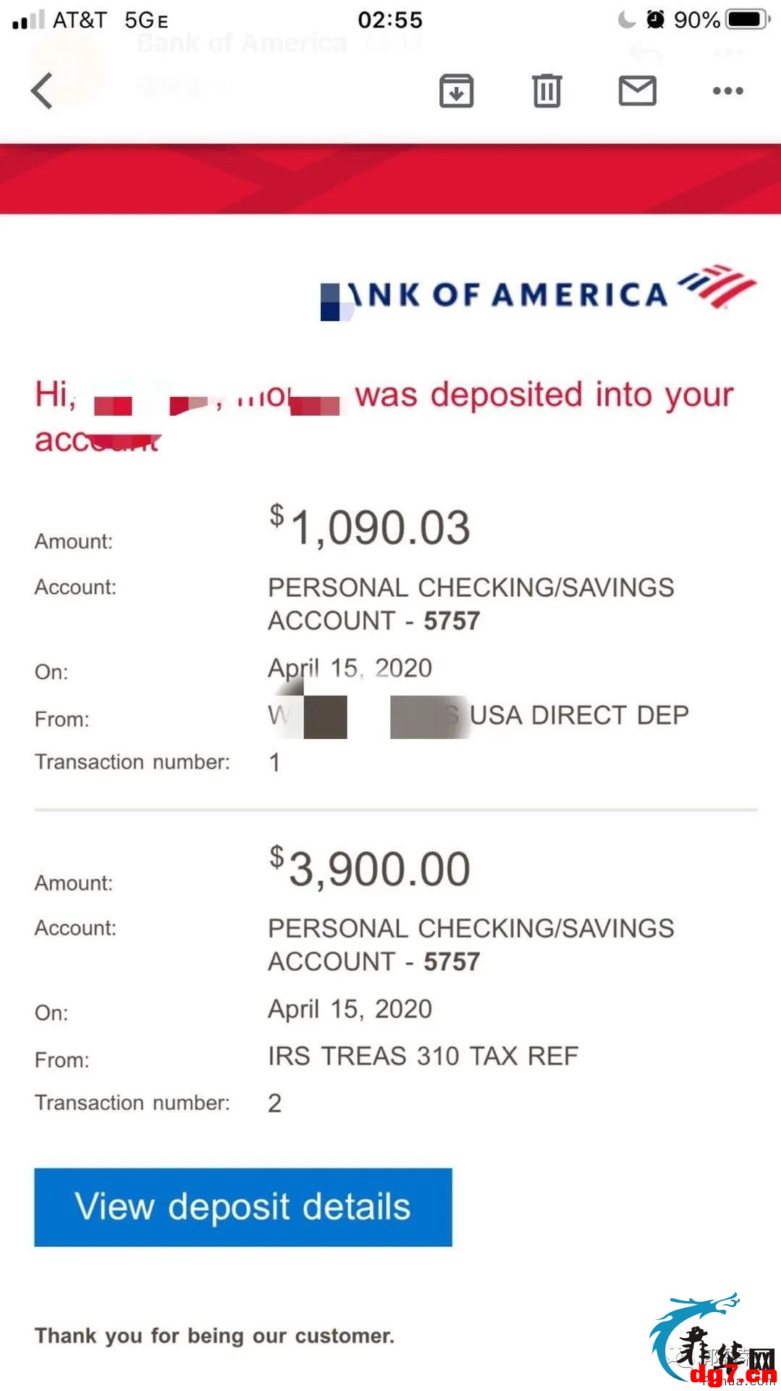This screenshot has height=1391, width=781.
Task: Select IRS TREAS 310 TAX REF text
Action: pyautogui.click(x=423, y=1056)
